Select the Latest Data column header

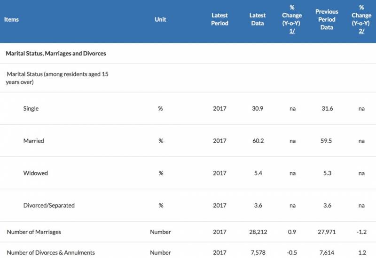click(257, 19)
